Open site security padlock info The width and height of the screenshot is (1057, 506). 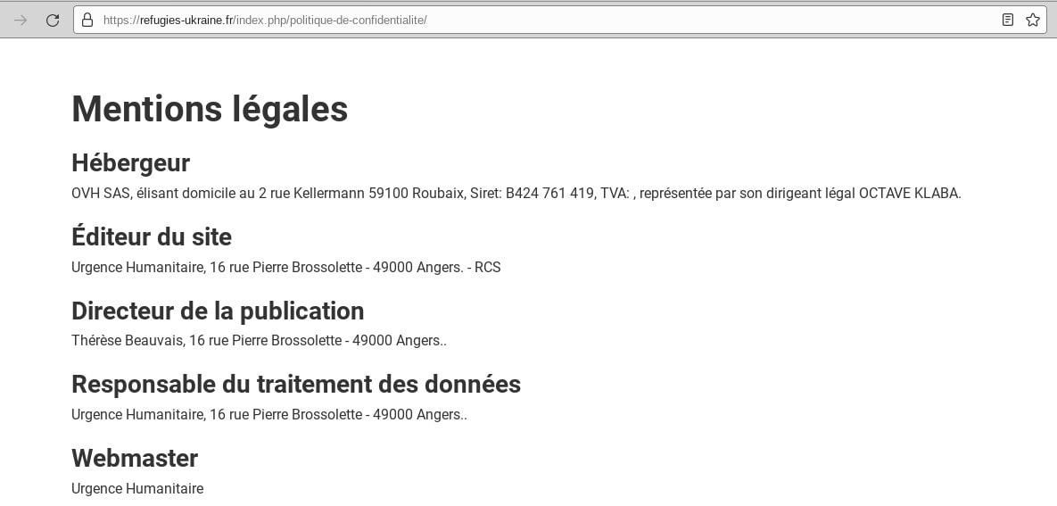coord(87,21)
